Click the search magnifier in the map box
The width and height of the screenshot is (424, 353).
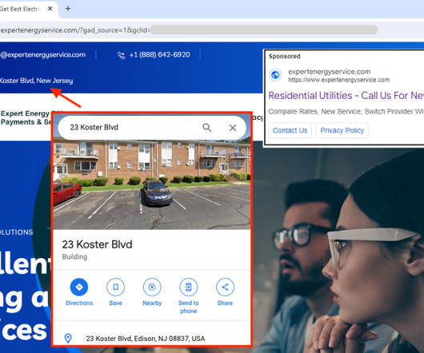pos(207,127)
